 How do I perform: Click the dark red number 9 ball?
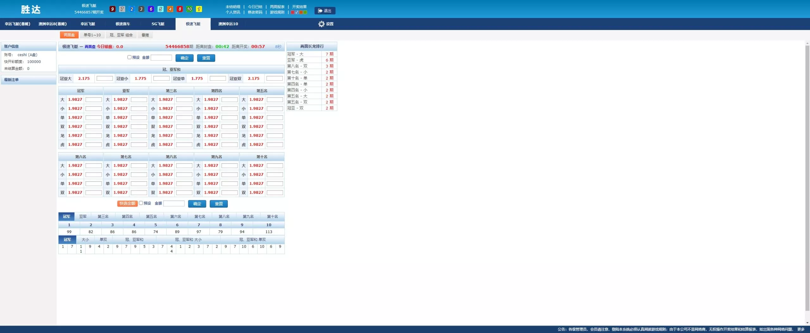pos(112,9)
